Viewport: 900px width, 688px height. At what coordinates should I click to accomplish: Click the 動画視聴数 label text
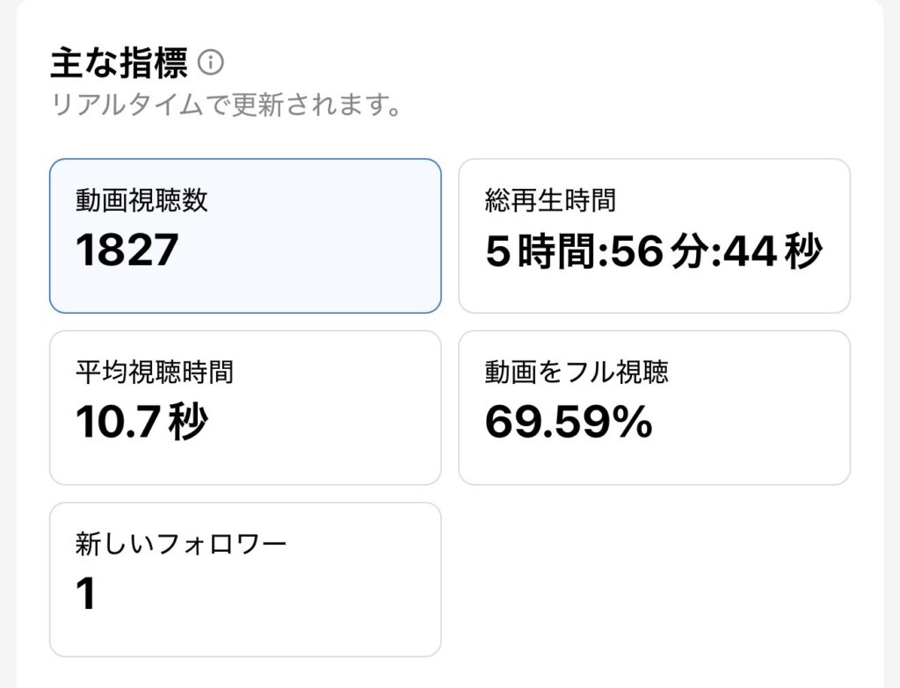click(142, 200)
